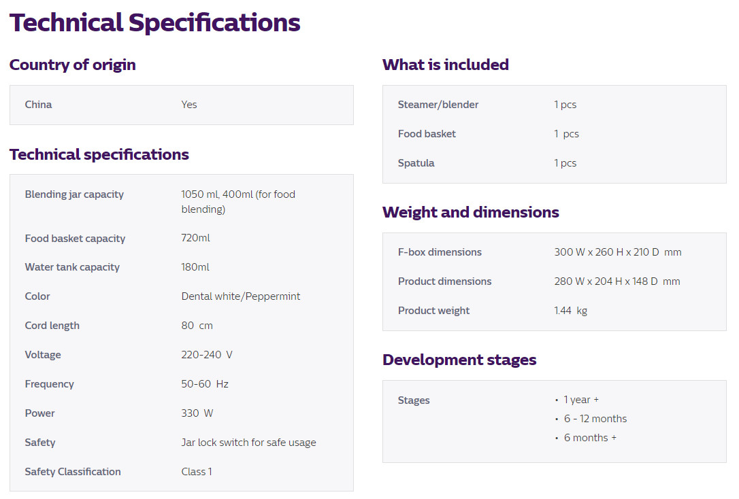Click the Power 330 W value
This screenshot has width=739, height=499.
click(197, 413)
